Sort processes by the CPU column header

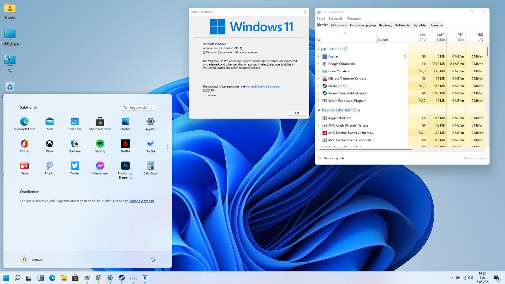422,37
